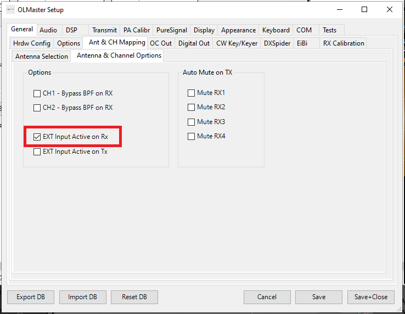Uncheck EXT Input Active on Rx
The height and width of the screenshot is (314, 405).
point(37,137)
